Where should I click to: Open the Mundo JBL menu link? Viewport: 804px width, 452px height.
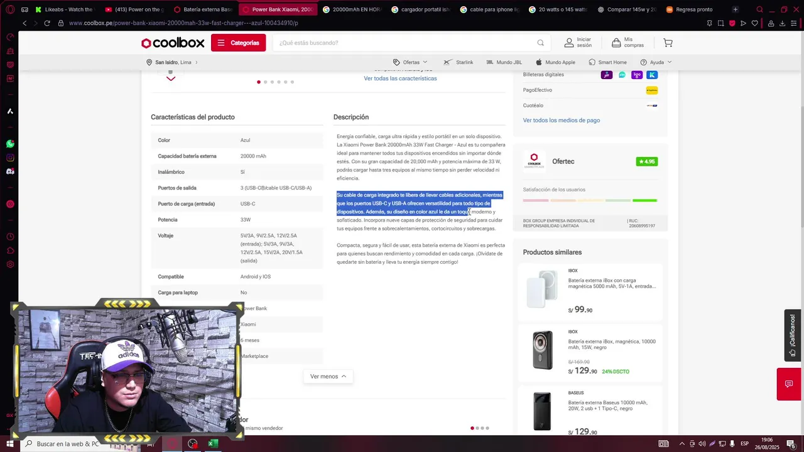click(x=504, y=62)
